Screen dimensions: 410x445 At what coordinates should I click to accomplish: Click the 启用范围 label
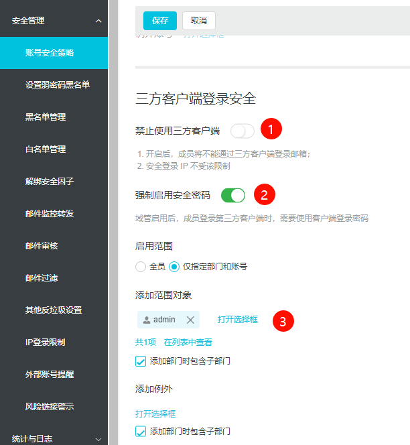pyautogui.click(x=154, y=246)
